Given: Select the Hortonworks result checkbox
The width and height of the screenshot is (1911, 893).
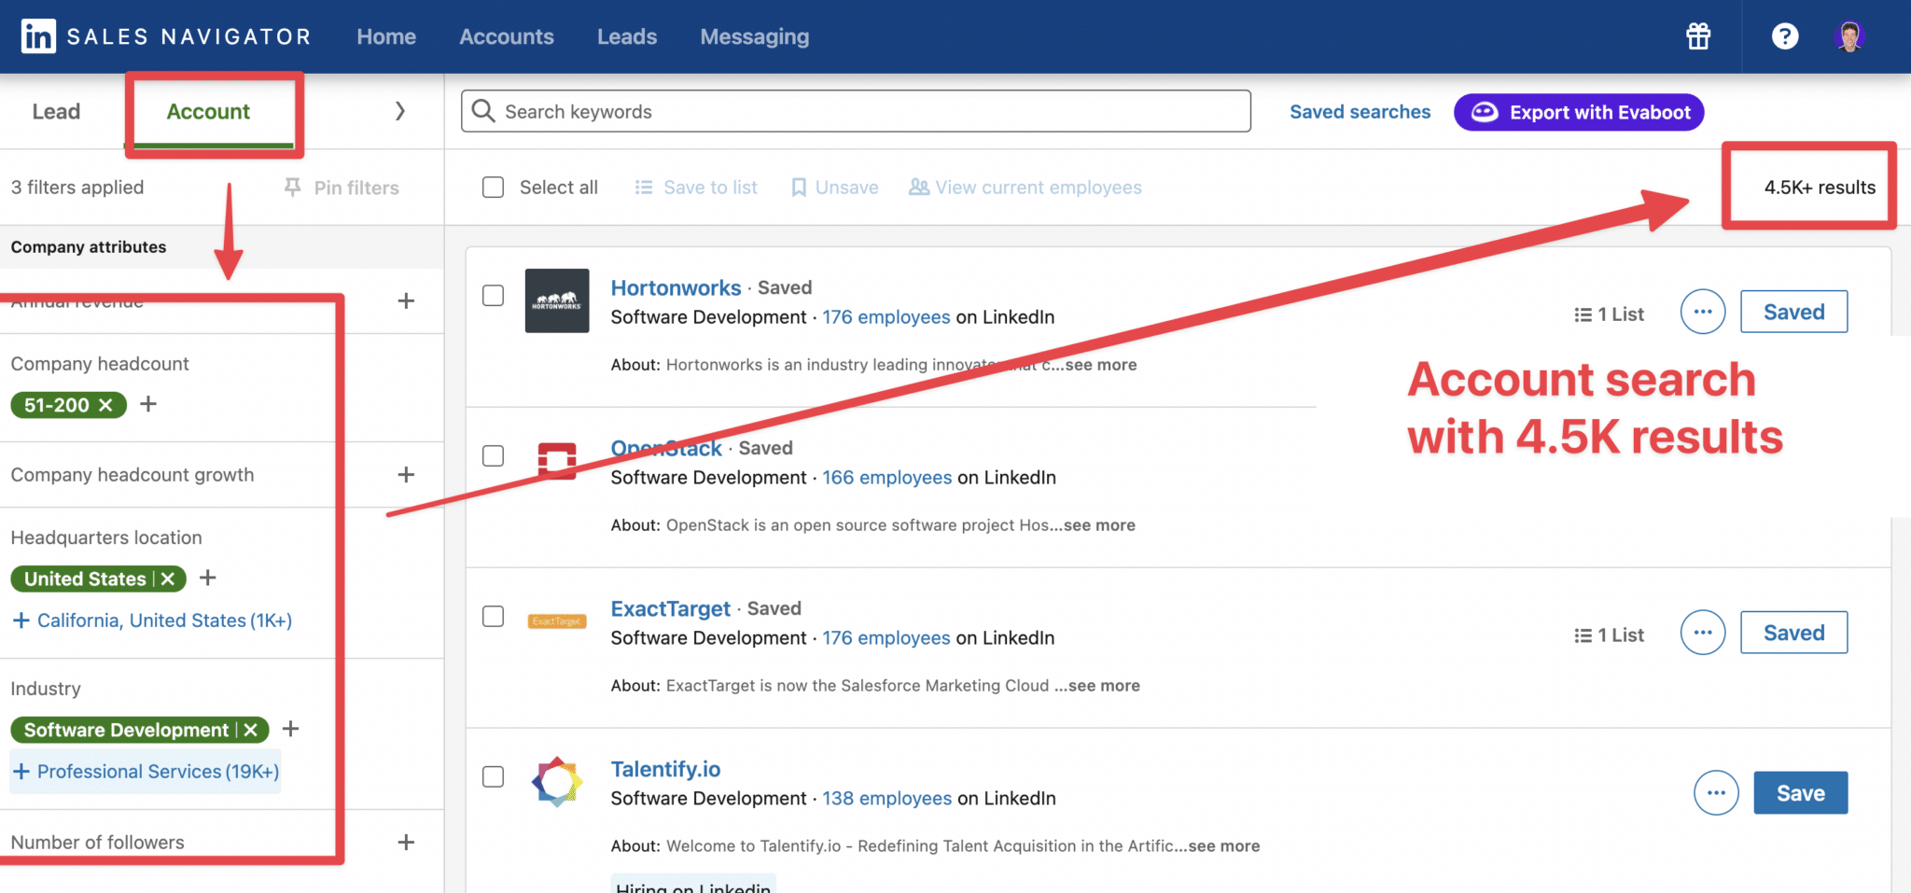Looking at the screenshot, I should coord(493,296).
